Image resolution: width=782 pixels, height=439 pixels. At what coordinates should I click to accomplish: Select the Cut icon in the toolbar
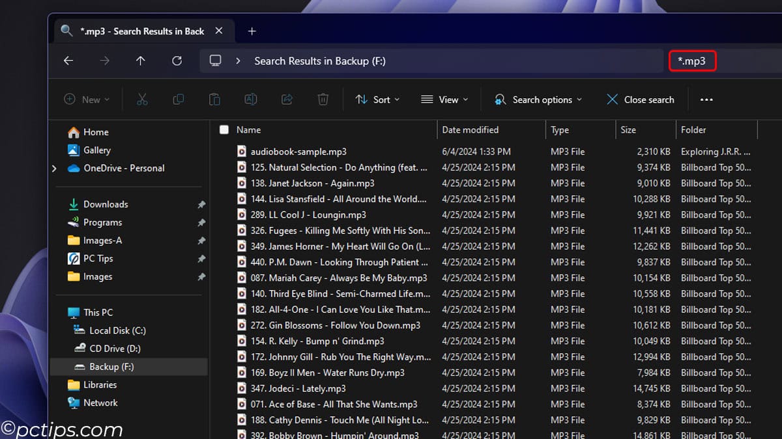[x=142, y=99]
